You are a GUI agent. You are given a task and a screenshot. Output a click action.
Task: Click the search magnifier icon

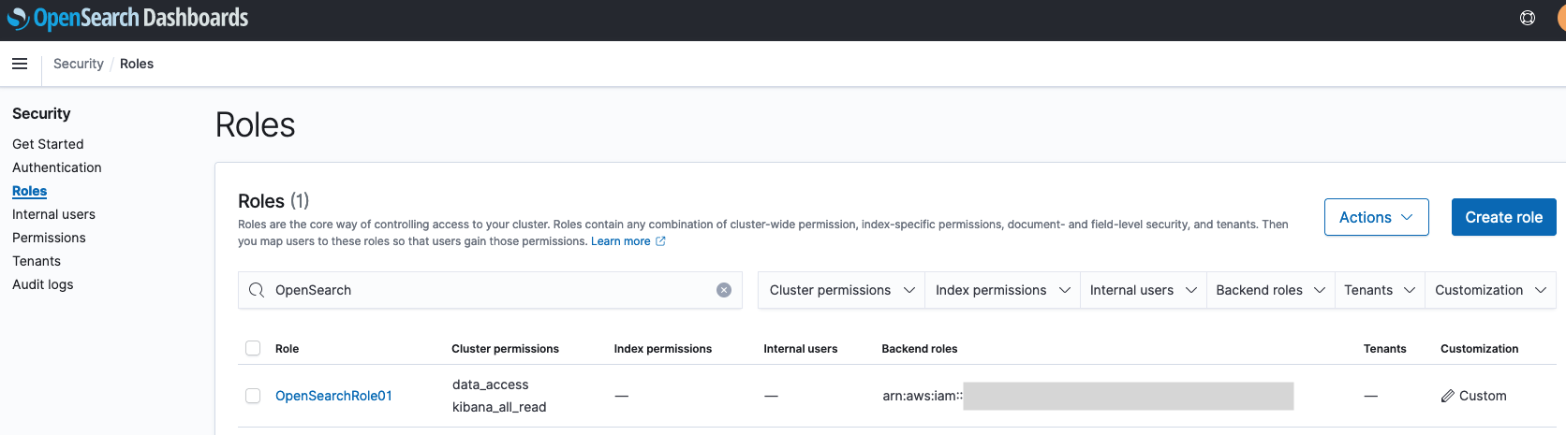(257, 290)
